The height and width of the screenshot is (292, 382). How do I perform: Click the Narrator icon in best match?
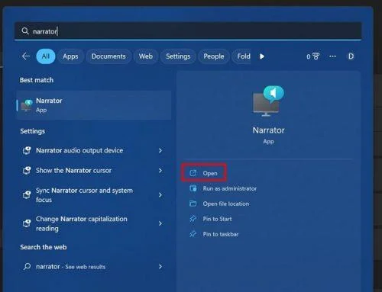[27, 105]
